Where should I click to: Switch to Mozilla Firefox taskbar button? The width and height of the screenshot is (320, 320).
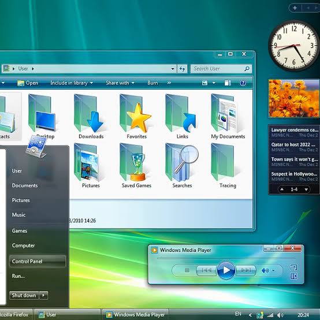coord(16,315)
